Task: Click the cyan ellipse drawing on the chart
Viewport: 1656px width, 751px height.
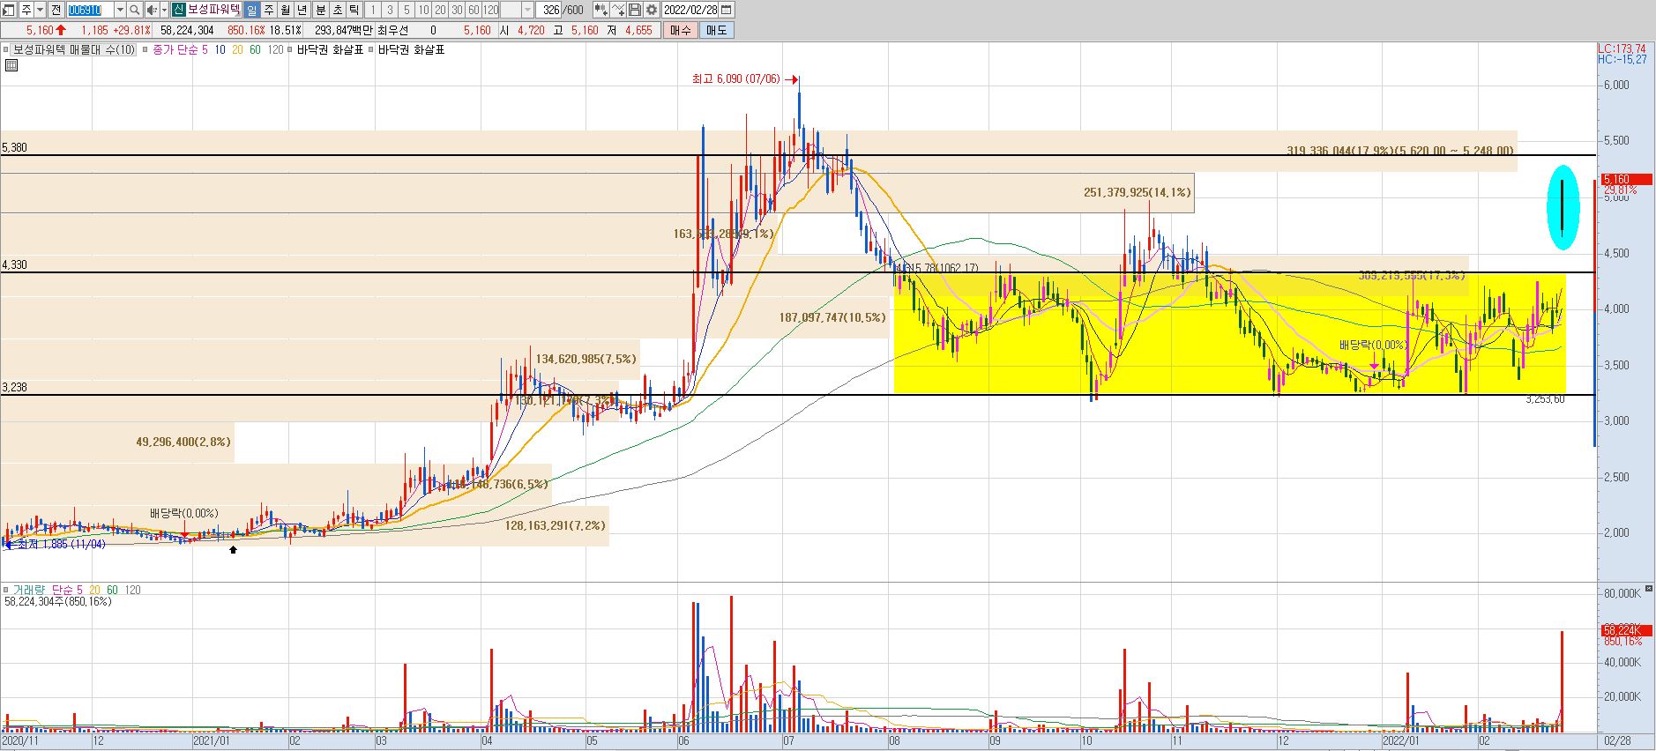Action: (x=1563, y=207)
